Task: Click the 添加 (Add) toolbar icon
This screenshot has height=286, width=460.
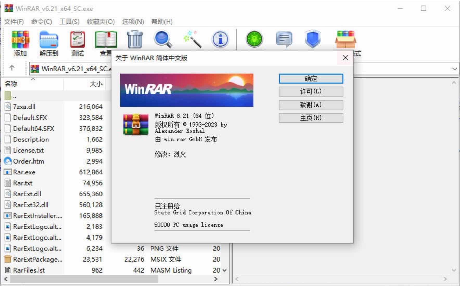Action: pyautogui.click(x=20, y=39)
